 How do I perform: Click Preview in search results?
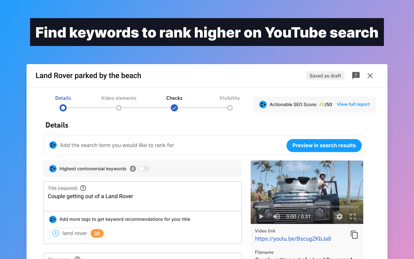324,145
